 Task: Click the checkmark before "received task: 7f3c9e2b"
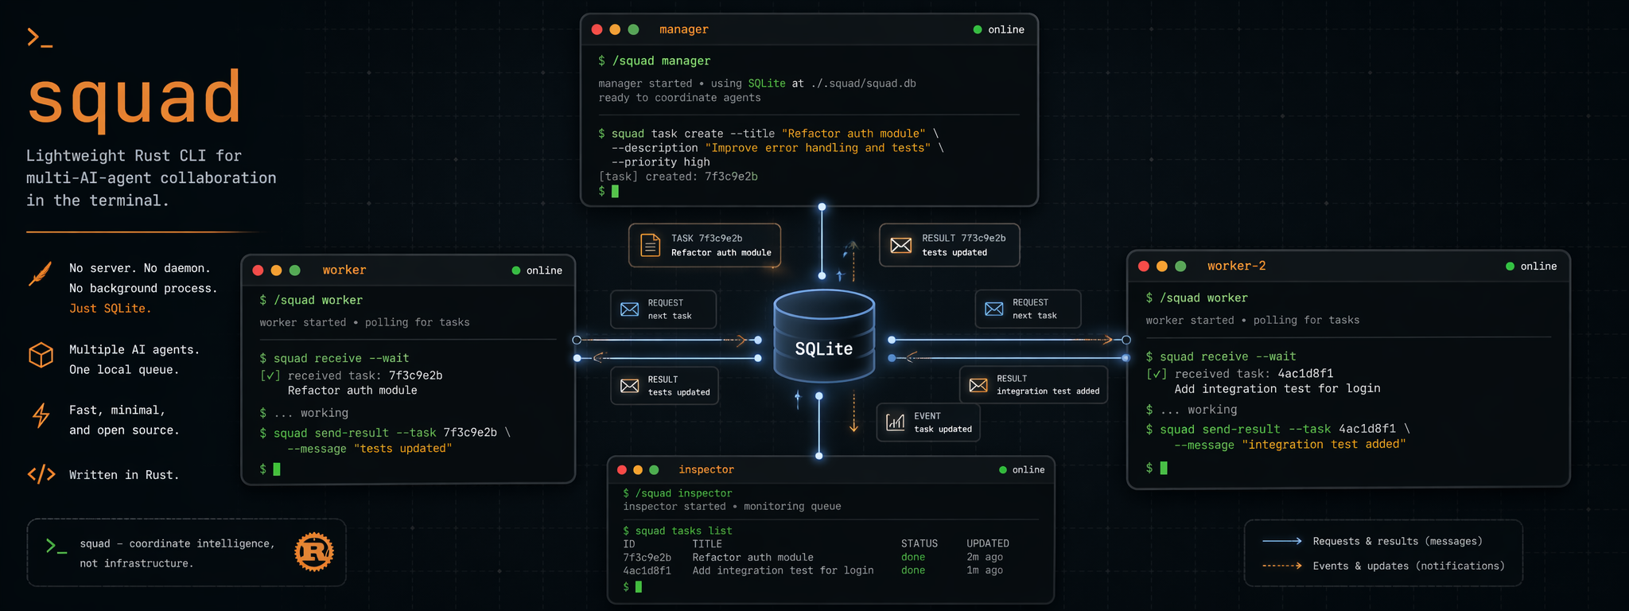270,376
